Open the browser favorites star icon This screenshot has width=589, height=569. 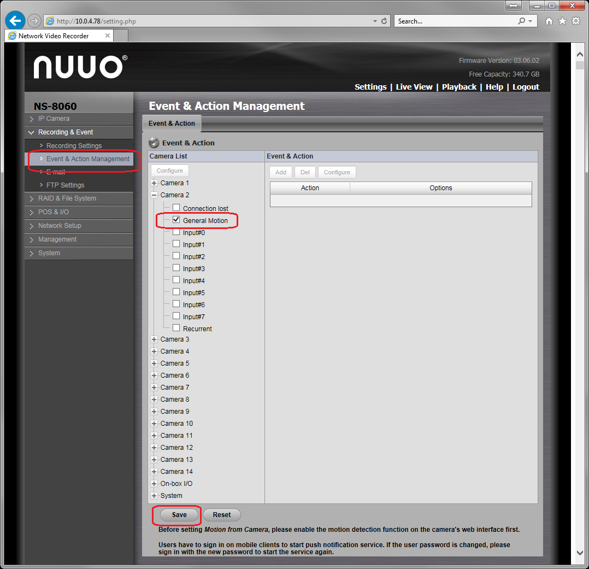562,21
